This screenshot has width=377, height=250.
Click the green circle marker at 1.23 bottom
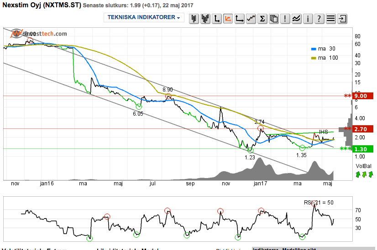click(250, 150)
